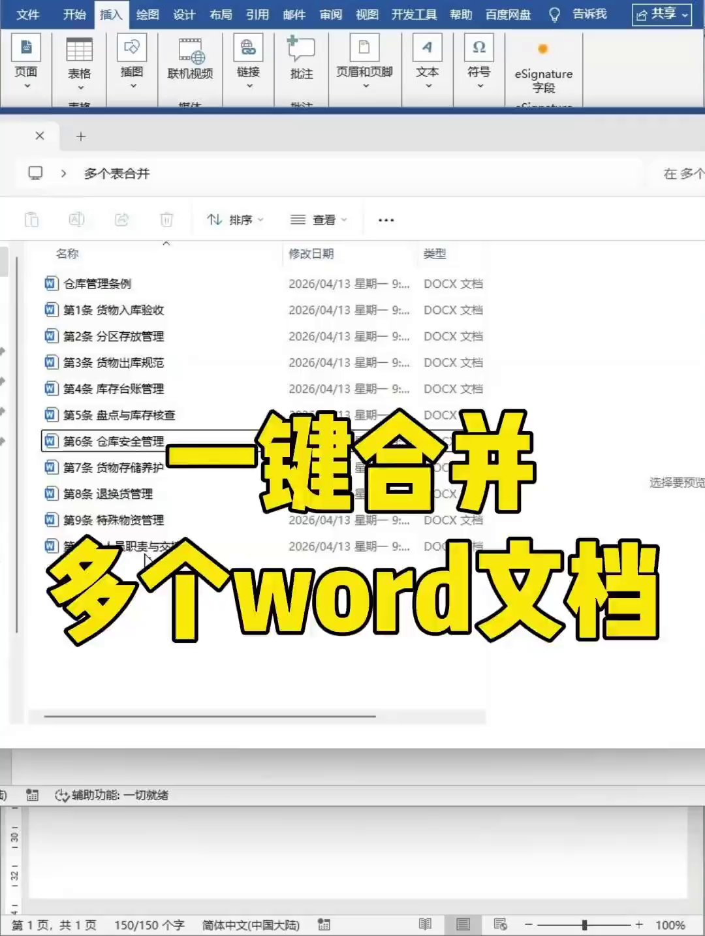Adjust the zoom slider handle
Screen dimensions: 705x936
pyautogui.click(x=585, y=925)
